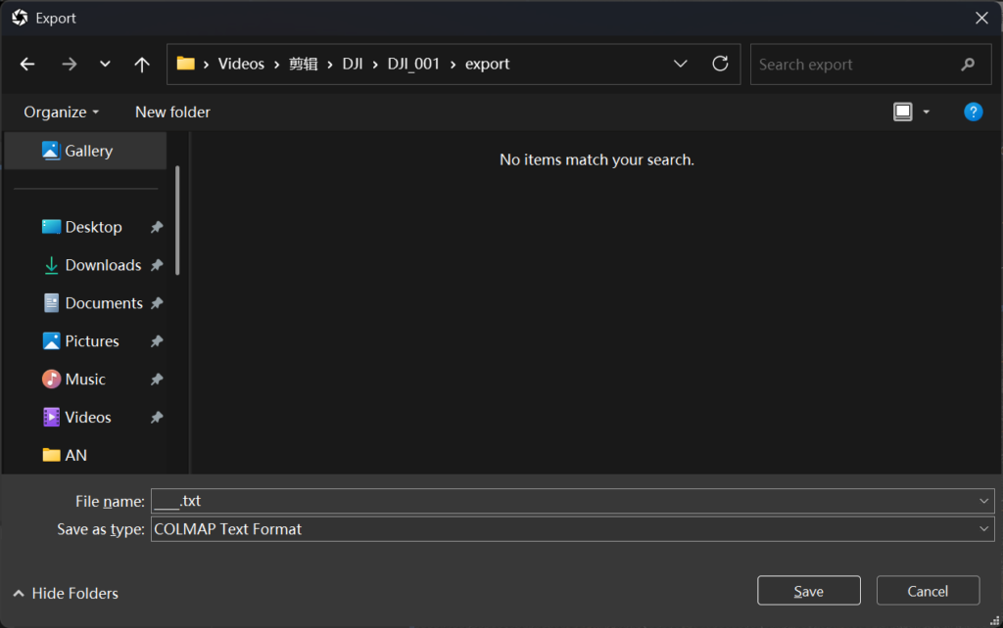Open the Help question mark icon
The width and height of the screenshot is (1003, 628).
tap(973, 112)
